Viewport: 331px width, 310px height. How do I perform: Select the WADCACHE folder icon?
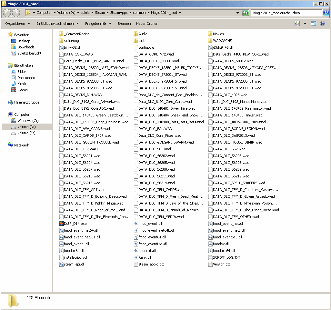pyautogui.click(x=210, y=41)
